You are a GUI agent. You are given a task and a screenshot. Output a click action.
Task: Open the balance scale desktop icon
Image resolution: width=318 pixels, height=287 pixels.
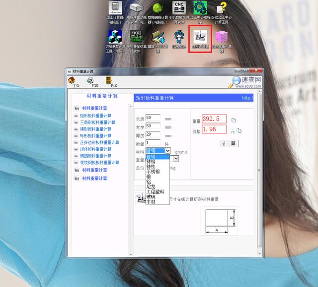pos(200,37)
